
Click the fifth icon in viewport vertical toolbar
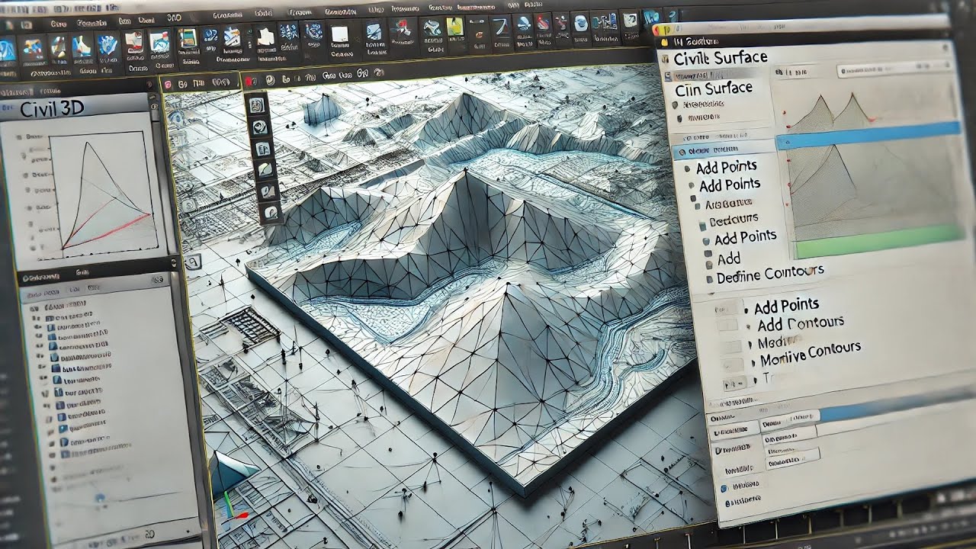point(267,191)
